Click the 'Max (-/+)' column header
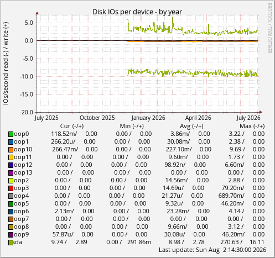This screenshot has height=258, width=275. [x=252, y=126]
